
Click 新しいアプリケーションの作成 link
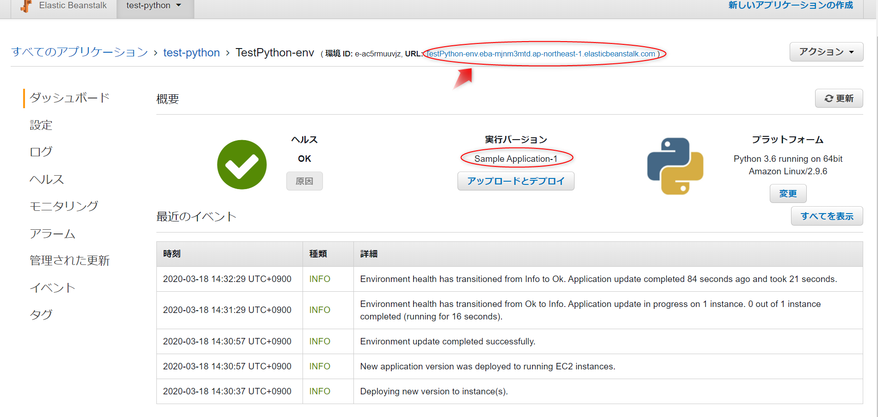791,5
